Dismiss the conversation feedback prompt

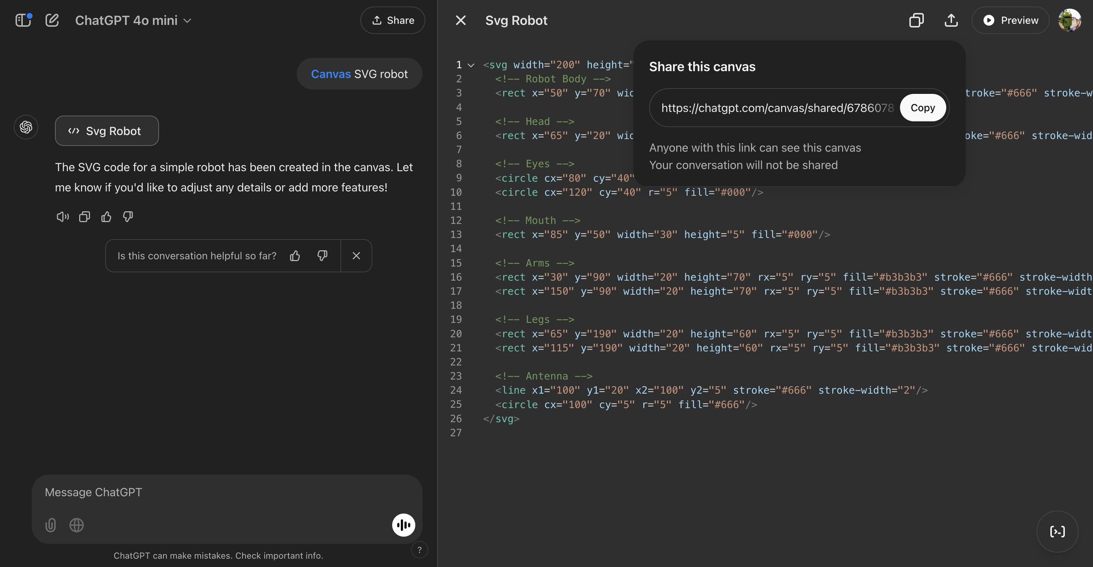pos(357,256)
